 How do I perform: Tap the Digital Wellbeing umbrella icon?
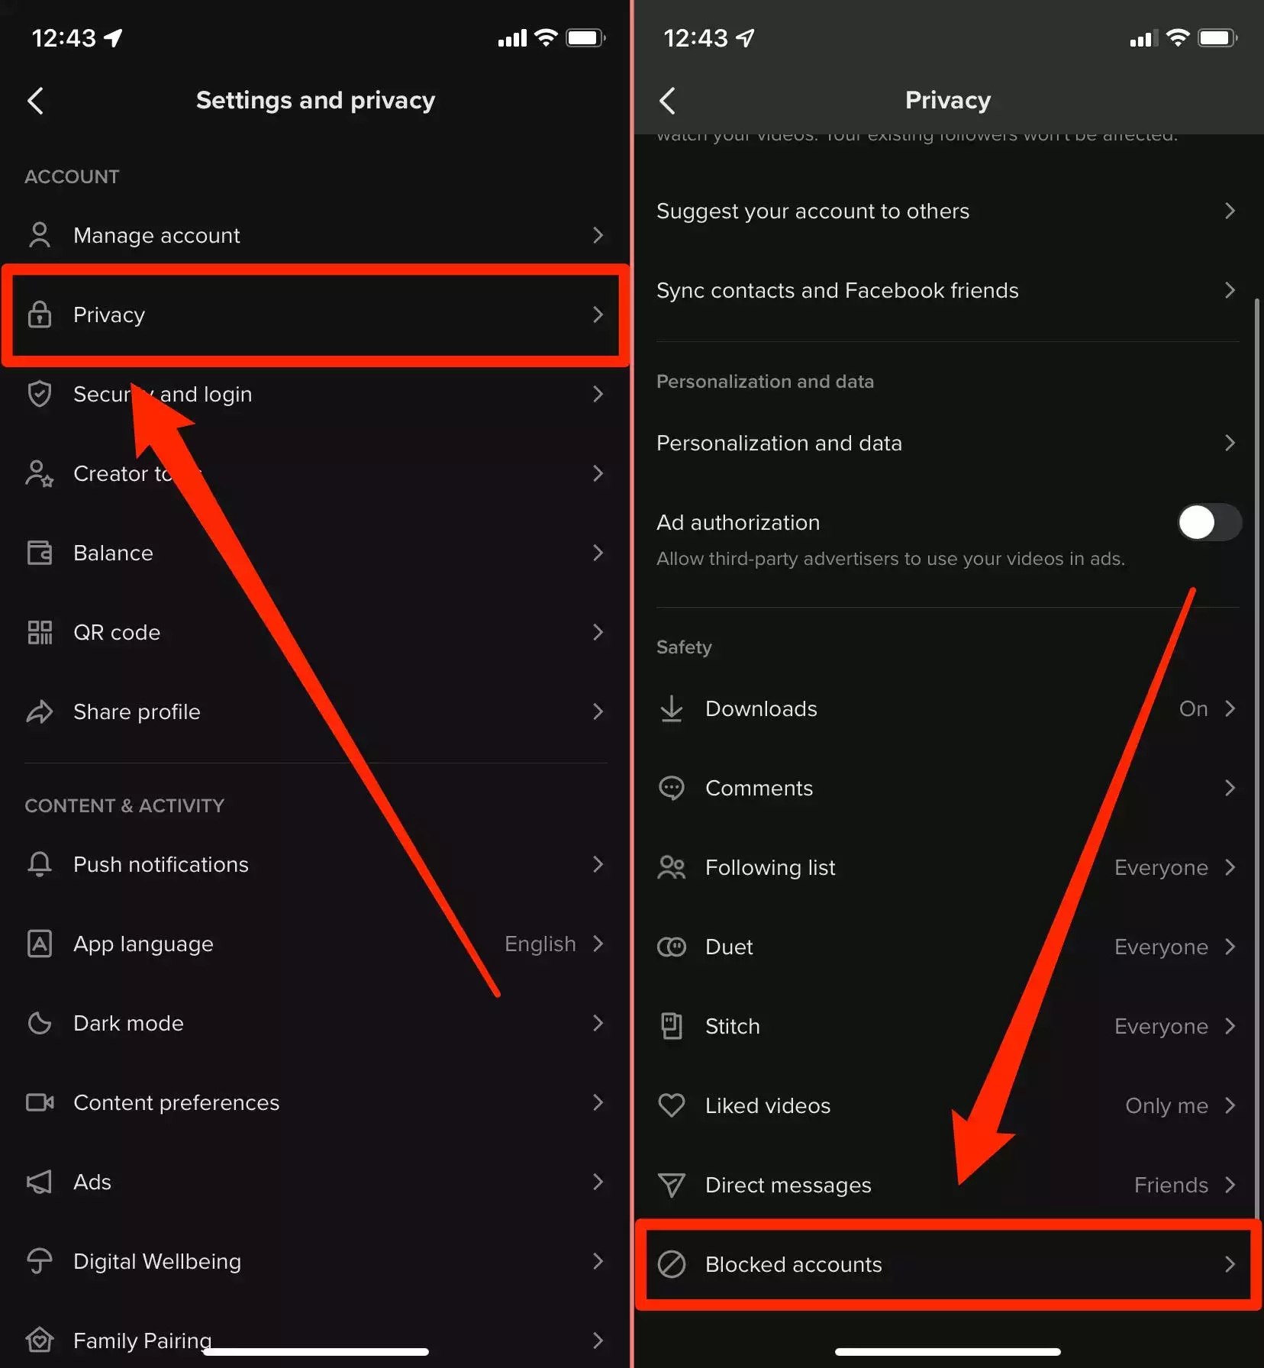40,1261
